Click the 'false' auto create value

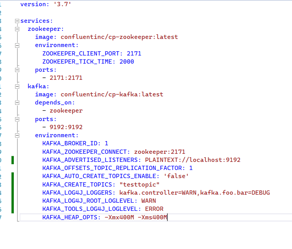pos(176,176)
